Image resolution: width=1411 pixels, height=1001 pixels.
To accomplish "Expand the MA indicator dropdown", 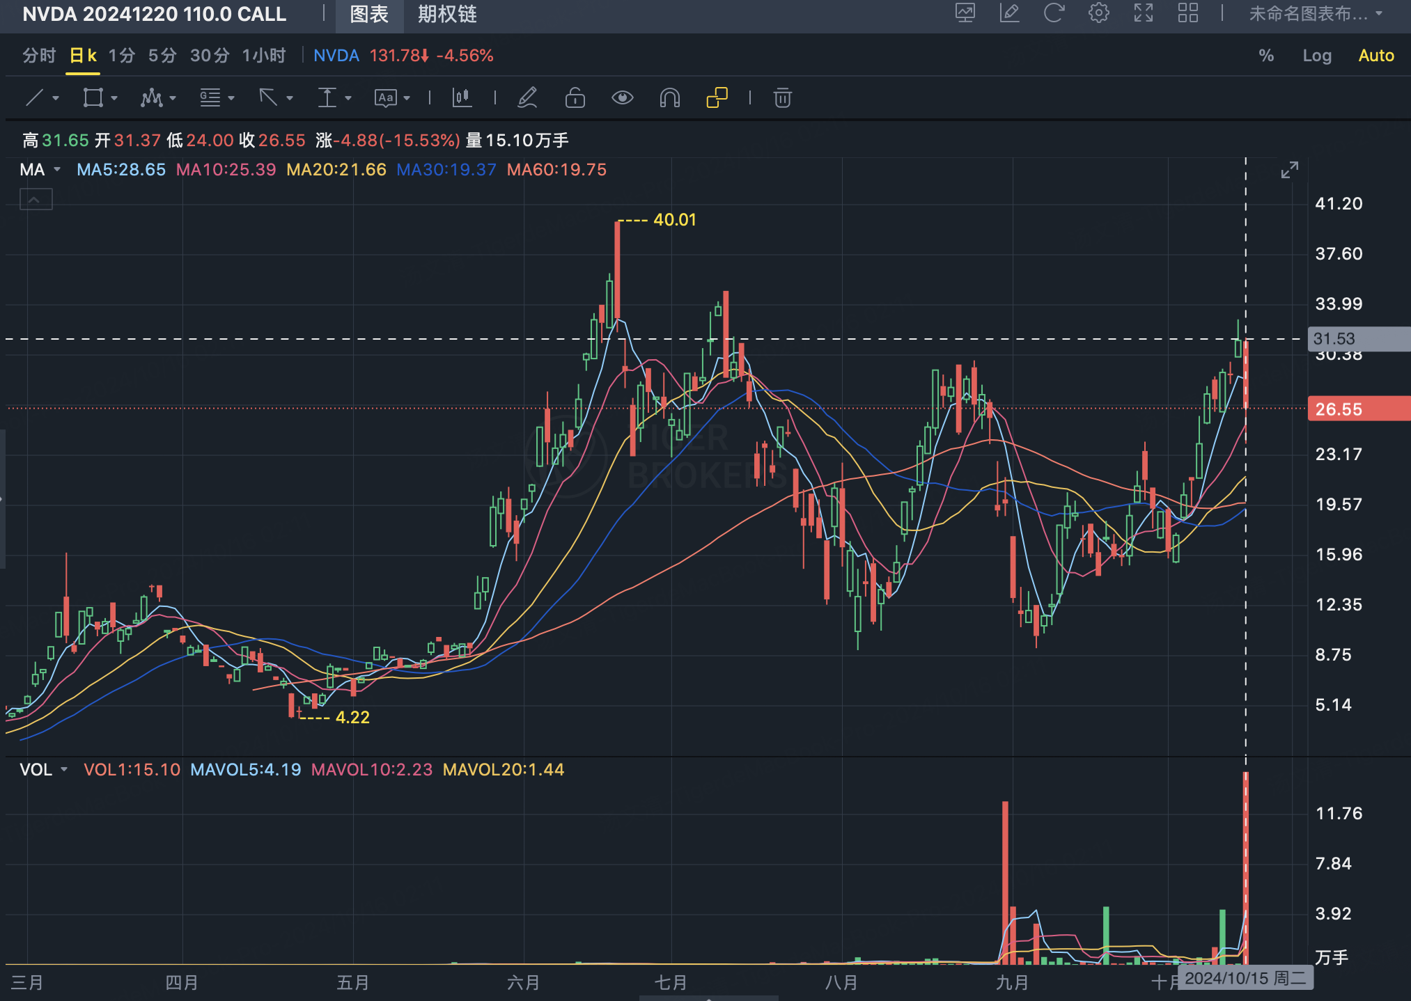I will pyautogui.click(x=57, y=170).
